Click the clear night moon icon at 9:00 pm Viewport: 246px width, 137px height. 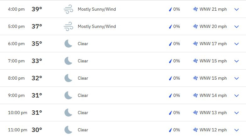coord(68,95)
